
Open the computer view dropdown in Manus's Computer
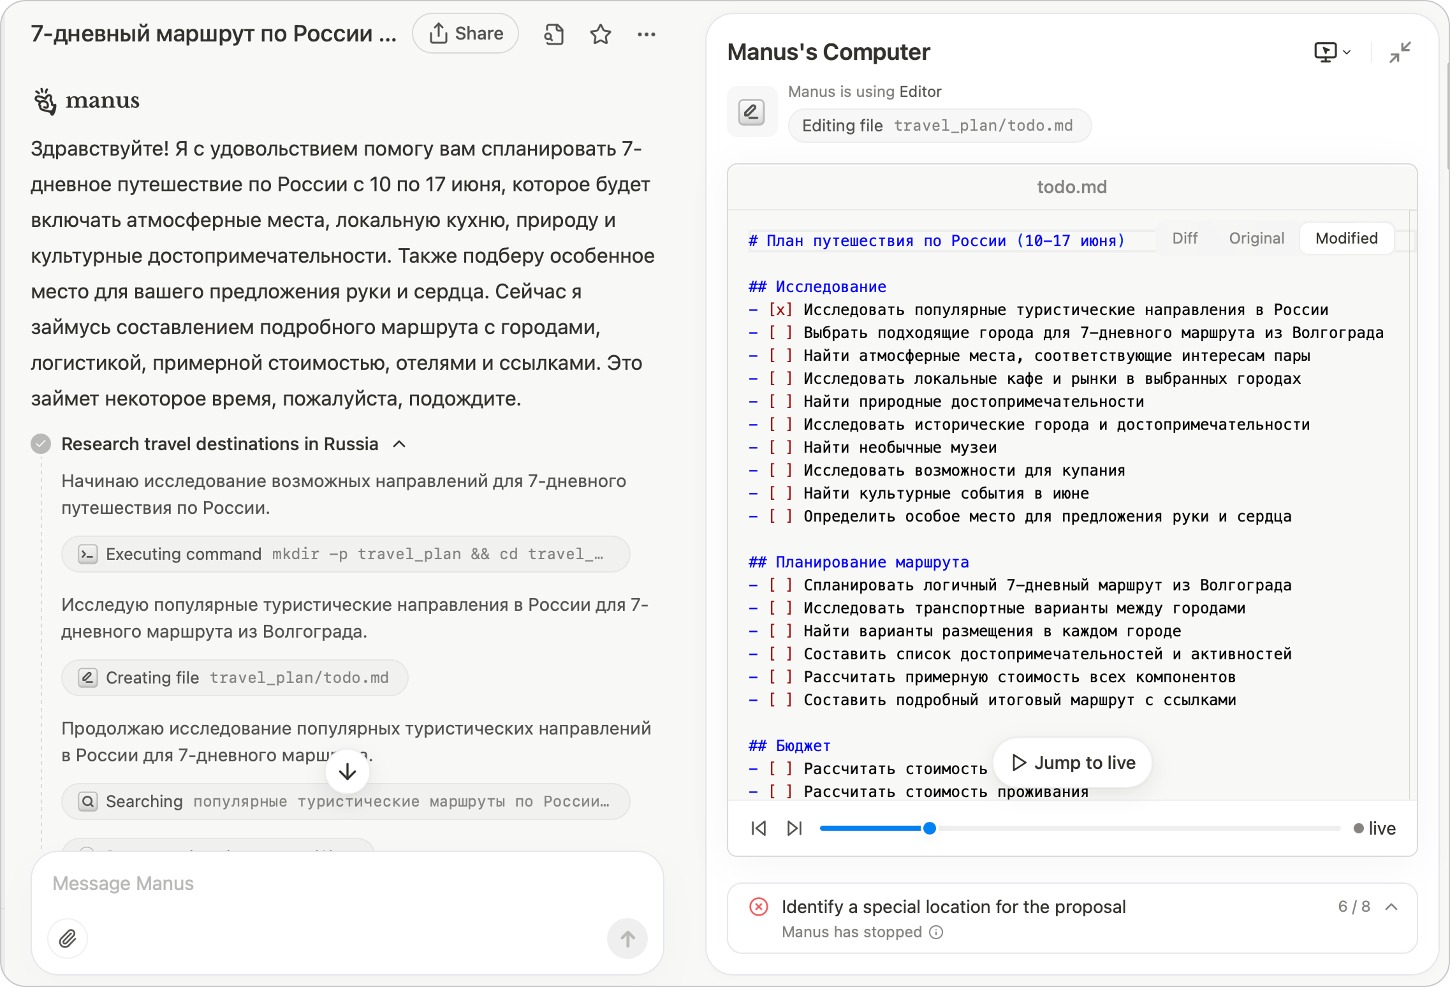point(1332,52)
